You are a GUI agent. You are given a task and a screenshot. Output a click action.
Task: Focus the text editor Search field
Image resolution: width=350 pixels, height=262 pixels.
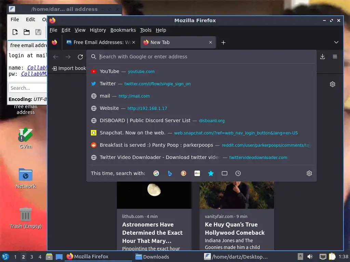pyautogui.click(x=28, y=88)
